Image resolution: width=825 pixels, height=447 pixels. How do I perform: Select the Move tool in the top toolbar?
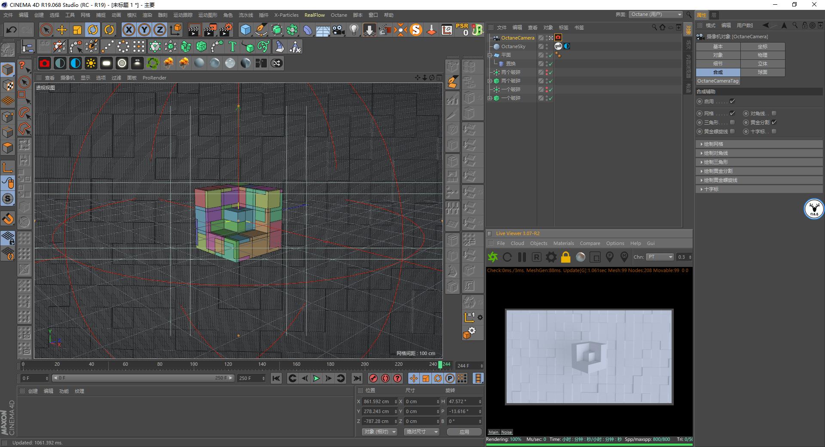click(62, 30)
